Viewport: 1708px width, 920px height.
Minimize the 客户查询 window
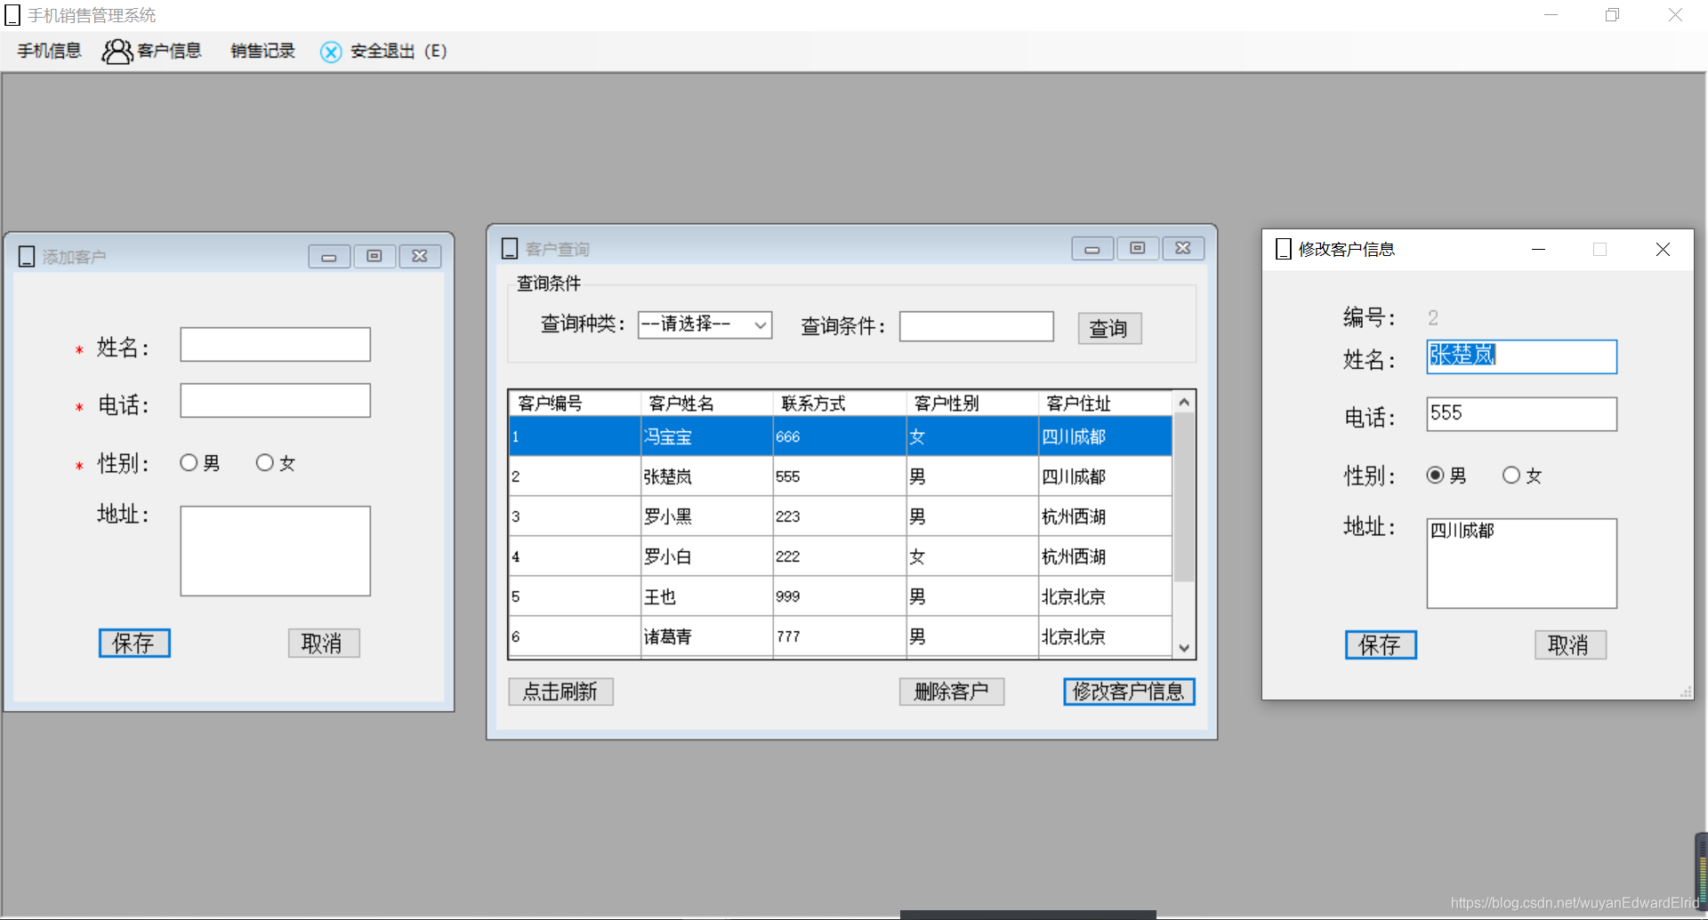tap(1092, 248)
